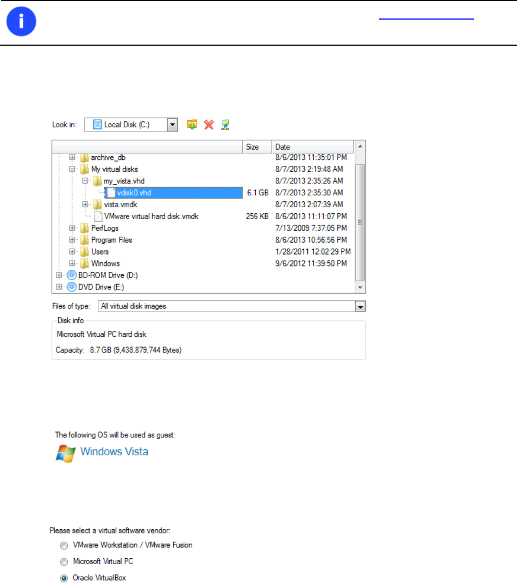The width and height of the screenshot is (517, 587).
Task: Select the Program Files folder name
Action: click(112, 240)
